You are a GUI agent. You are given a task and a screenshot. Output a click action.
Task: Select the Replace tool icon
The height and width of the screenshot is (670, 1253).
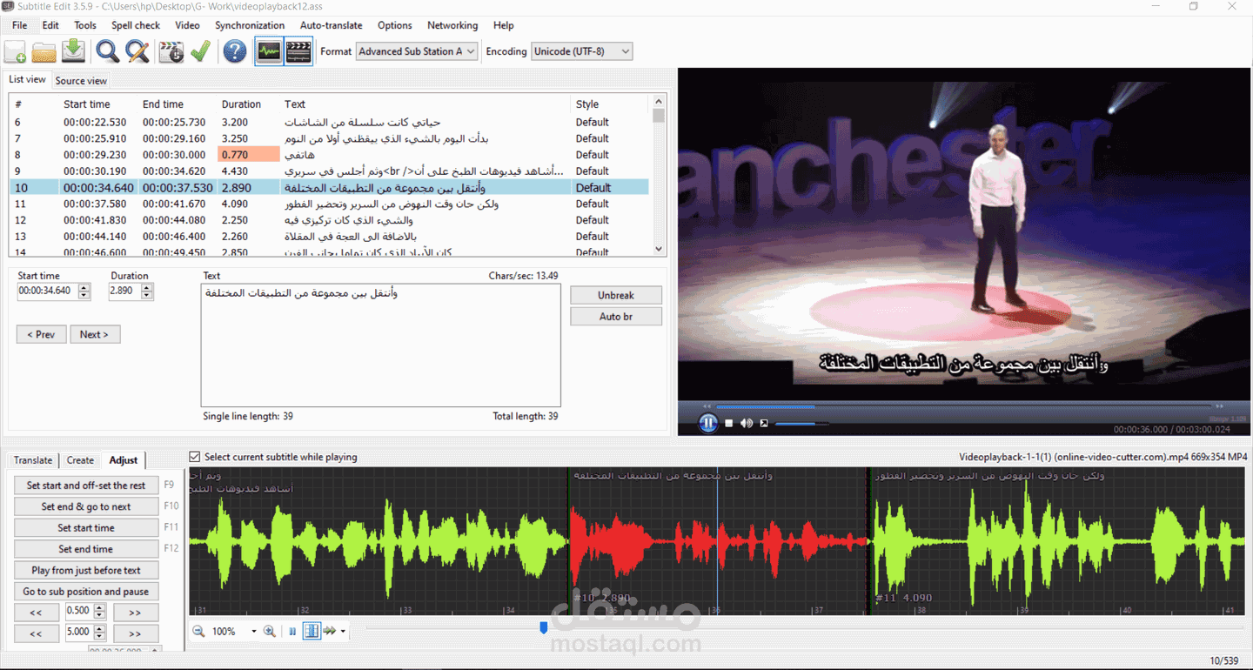(137, 51)
